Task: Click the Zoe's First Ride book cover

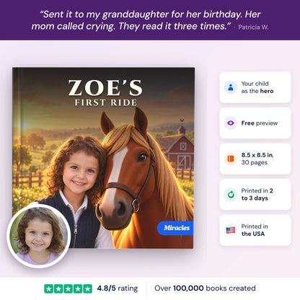Action: pos(103,158)
